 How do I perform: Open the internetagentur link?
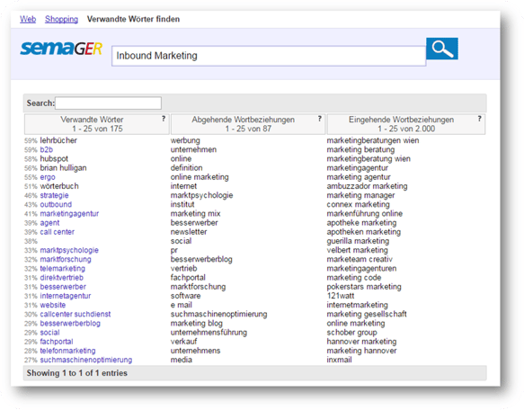pos(66,296)
